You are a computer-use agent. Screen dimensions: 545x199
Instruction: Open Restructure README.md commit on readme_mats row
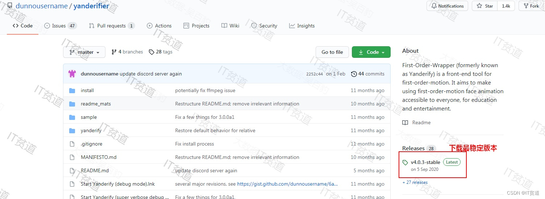(237, 104)
